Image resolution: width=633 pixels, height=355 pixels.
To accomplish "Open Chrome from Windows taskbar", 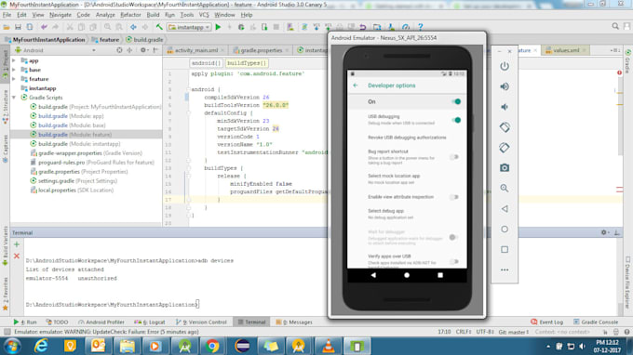I will point(212,346).
